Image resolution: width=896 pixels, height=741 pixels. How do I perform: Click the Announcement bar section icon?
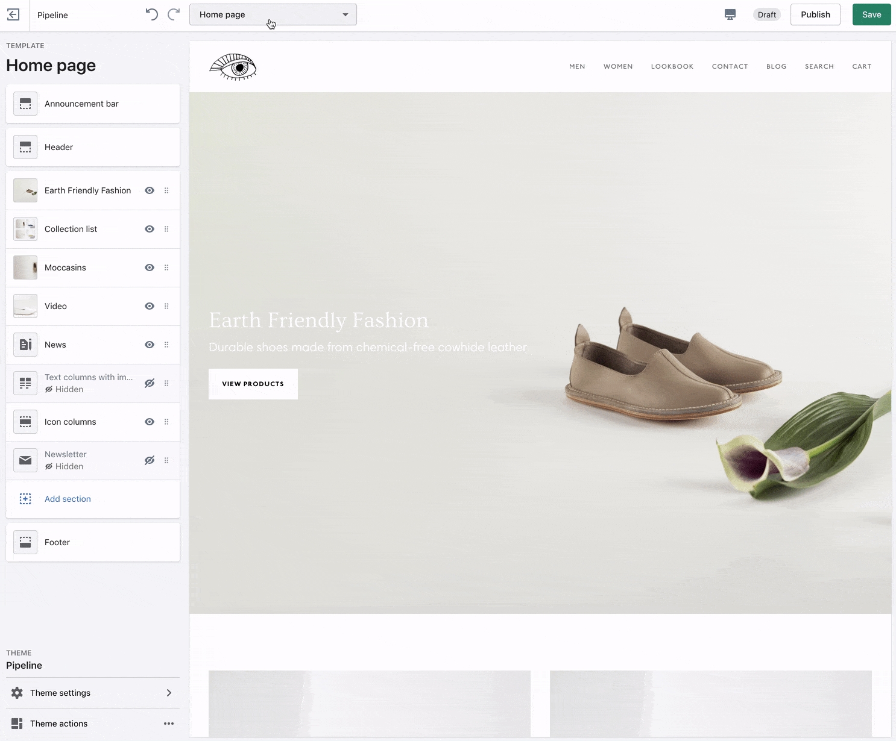coord(25,104)
